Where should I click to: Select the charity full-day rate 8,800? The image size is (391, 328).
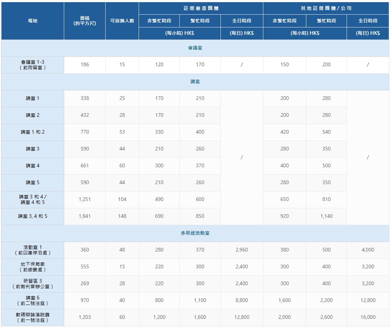[x=242, y=301]
